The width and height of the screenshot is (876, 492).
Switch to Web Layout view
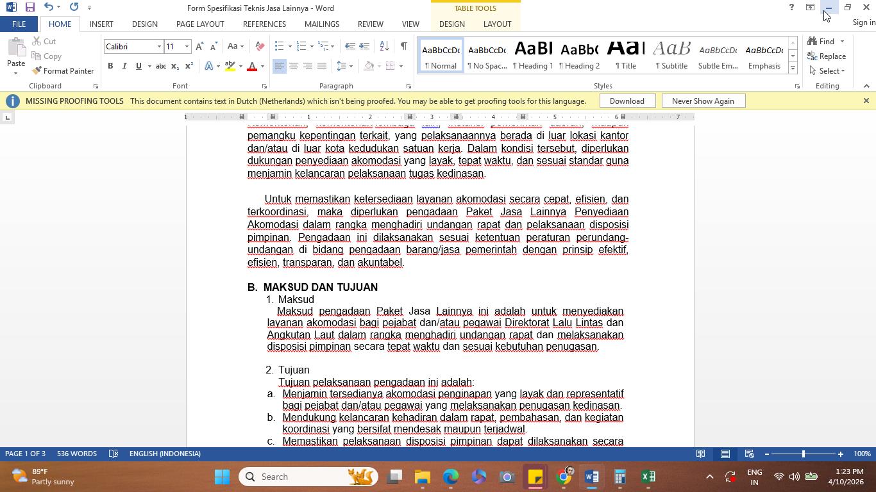click(x=749, y=454)
